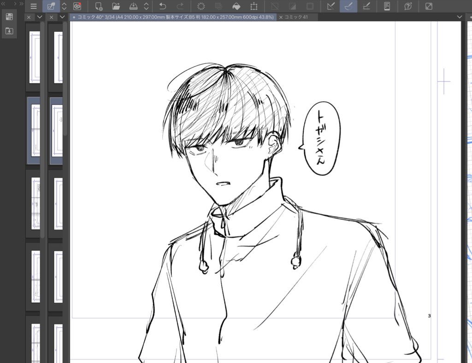The width and height of the screenshot is (472, 363).
Task: Click the トガシさん speech bubble text
Action: coord(321,138)
